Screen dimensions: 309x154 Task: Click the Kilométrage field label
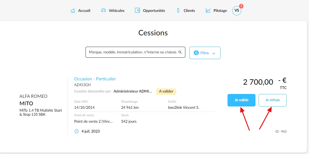129,102
